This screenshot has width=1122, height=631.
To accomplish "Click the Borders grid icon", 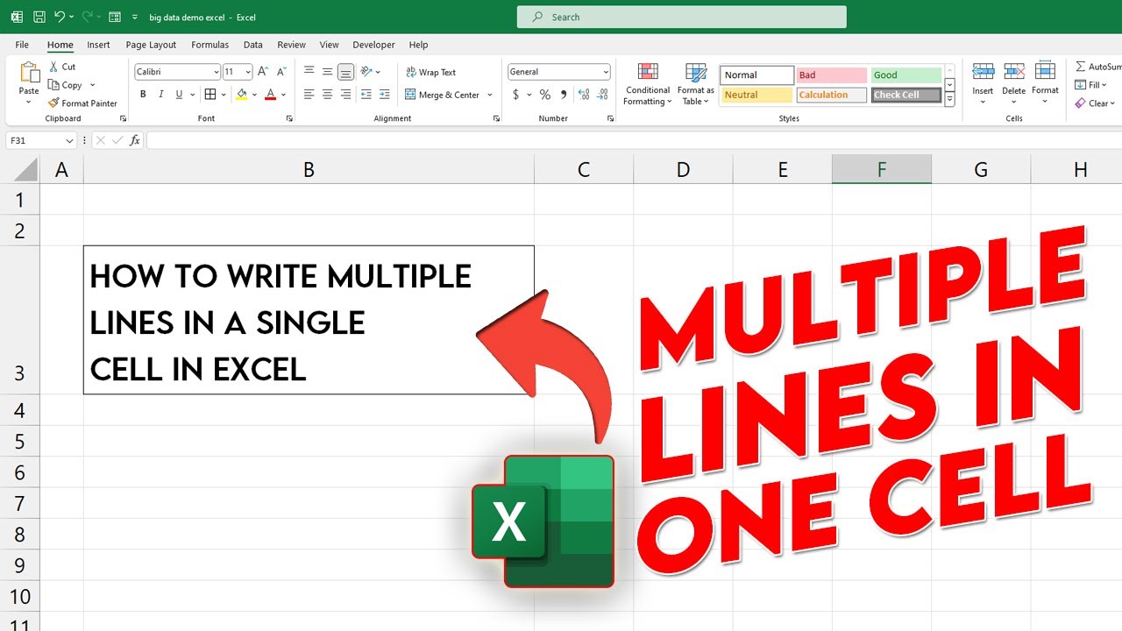I will tap(209, 95).
